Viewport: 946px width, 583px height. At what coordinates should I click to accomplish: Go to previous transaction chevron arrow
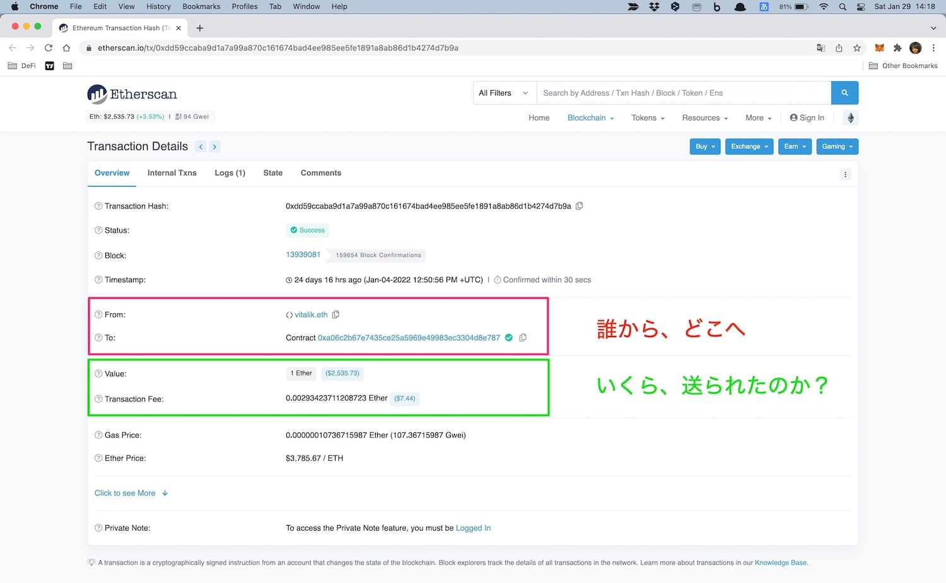pos(201,147)
